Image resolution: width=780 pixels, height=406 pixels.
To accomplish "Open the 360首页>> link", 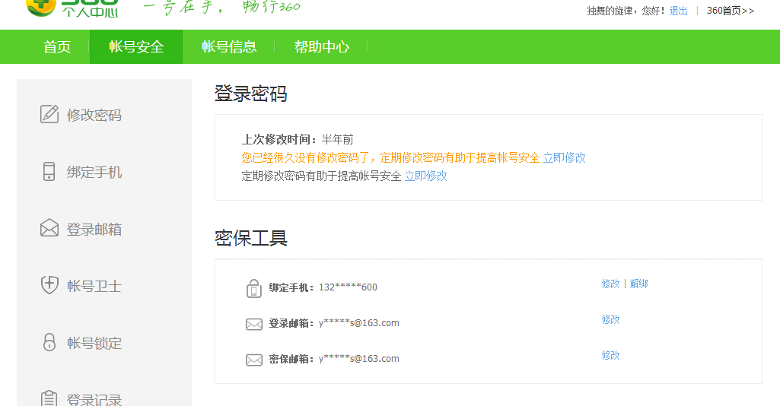I will tap(731, 11).
